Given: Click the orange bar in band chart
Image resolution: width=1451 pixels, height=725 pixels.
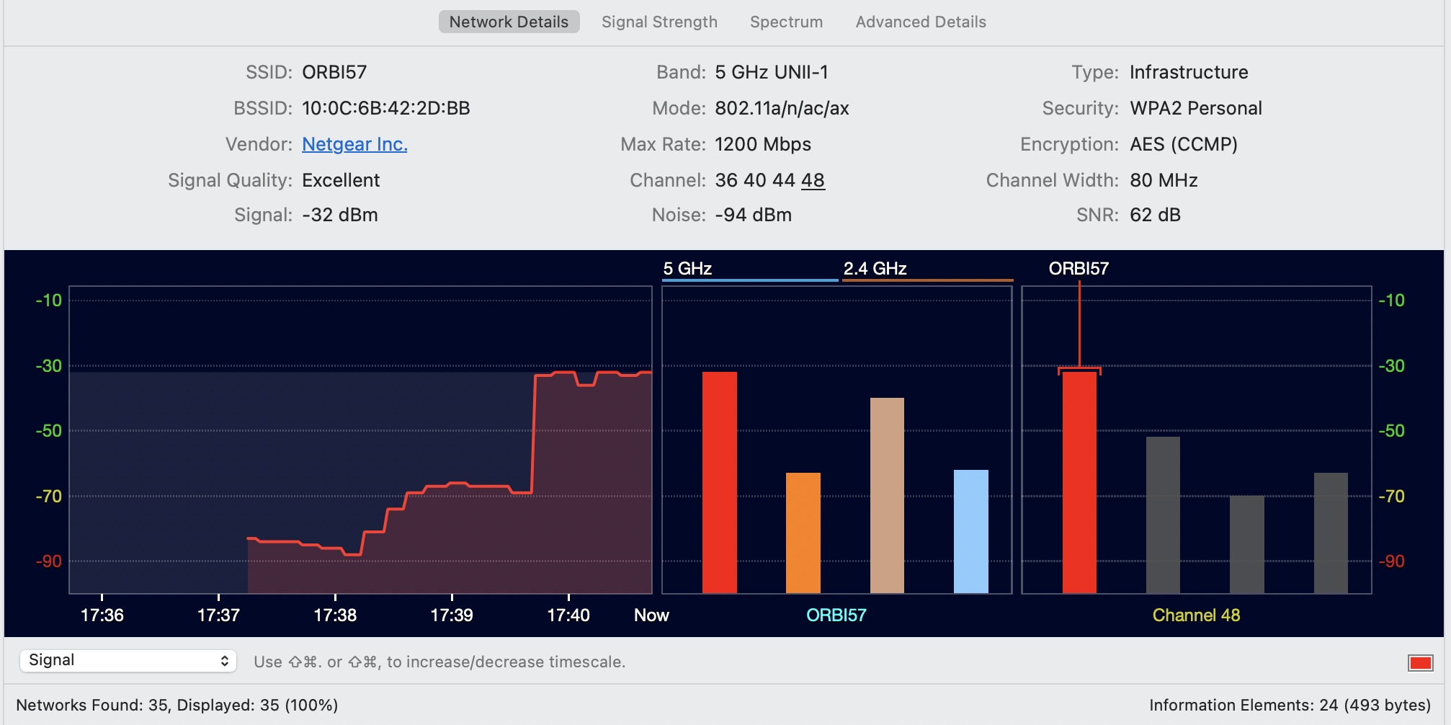Looking at the screenshot, I should tap(803, 532).
